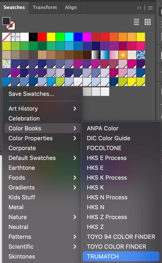The height and width of the screenshot is (263, 162).
Task: Select the None swatch
Action: coord(6,37)
